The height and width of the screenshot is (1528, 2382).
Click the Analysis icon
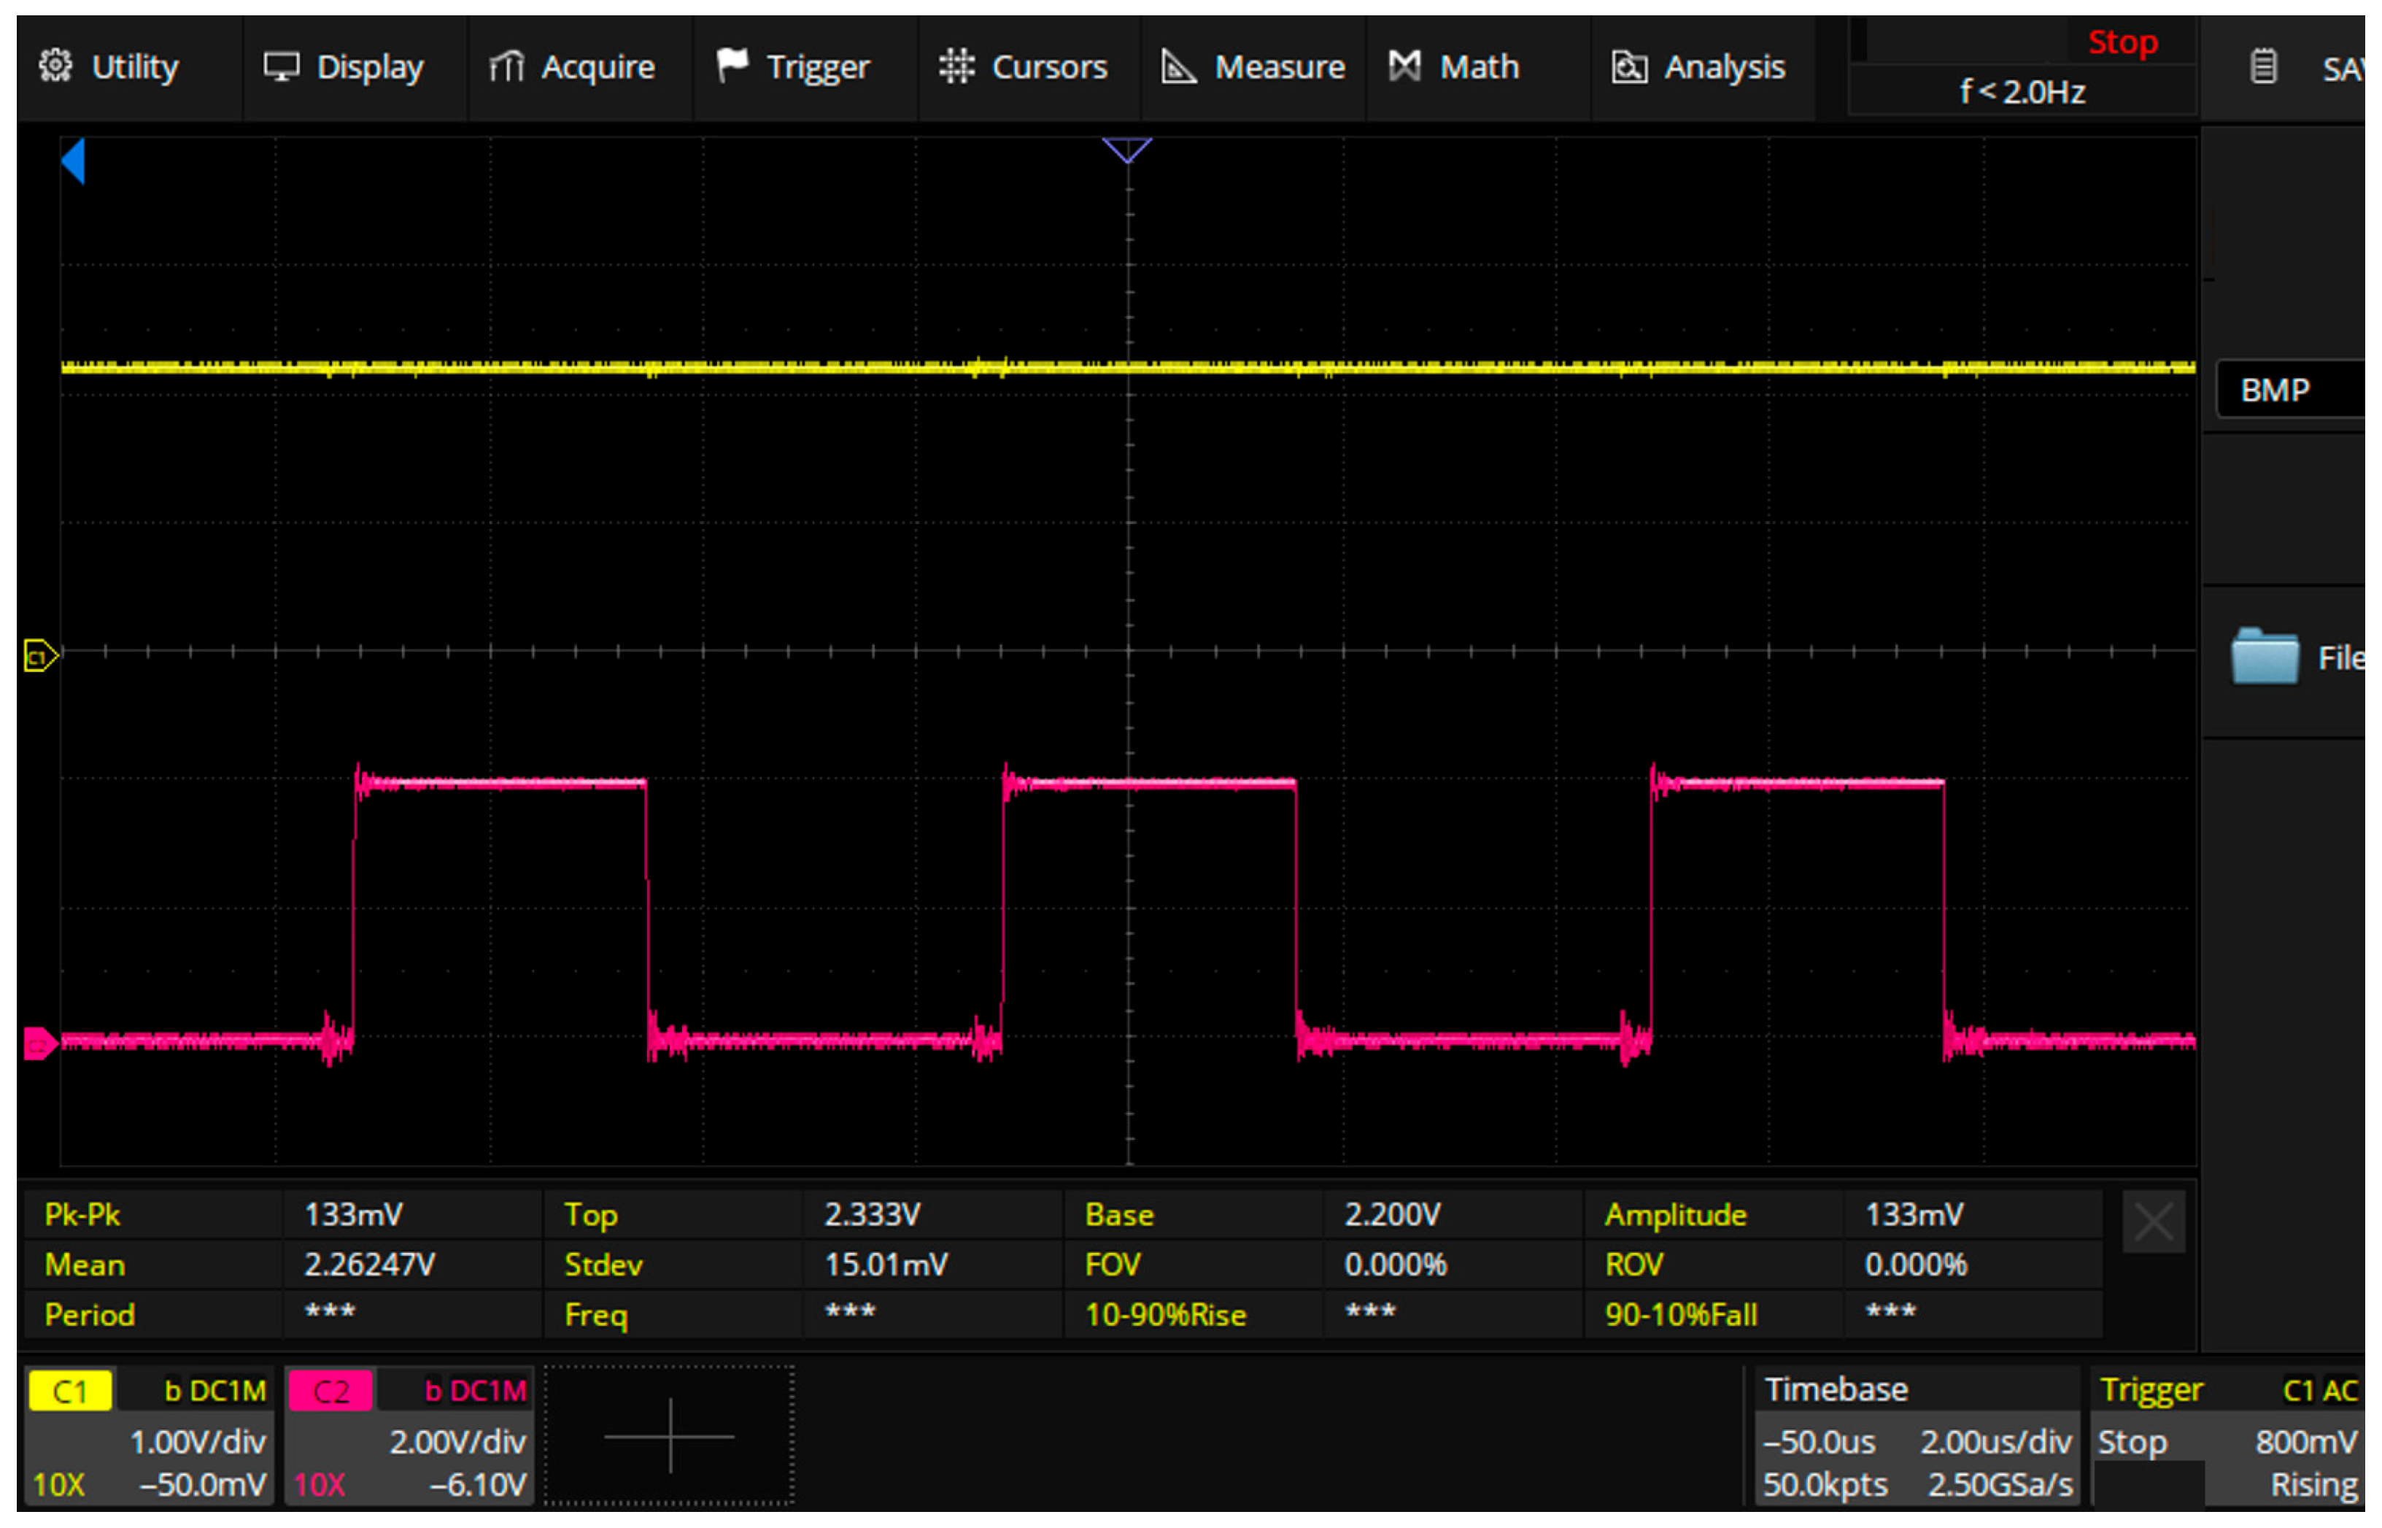click(x=1629, y=66)
